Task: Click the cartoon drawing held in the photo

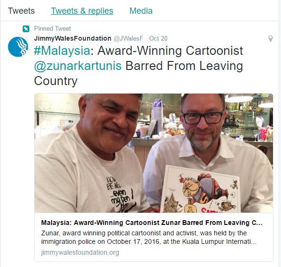Action: [200, 189]
